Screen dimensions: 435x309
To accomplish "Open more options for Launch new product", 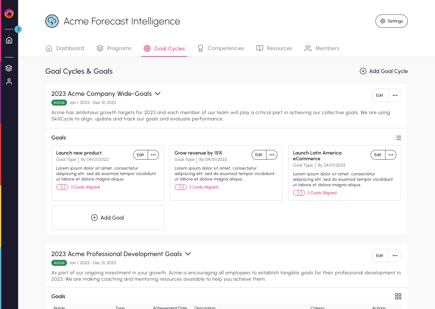I will 153,155.
